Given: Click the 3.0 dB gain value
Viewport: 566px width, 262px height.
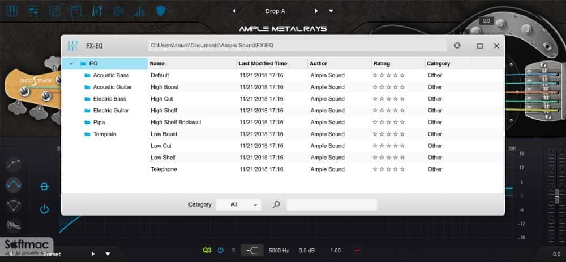Looking at the screenshot, I should [x=306, y=250].
